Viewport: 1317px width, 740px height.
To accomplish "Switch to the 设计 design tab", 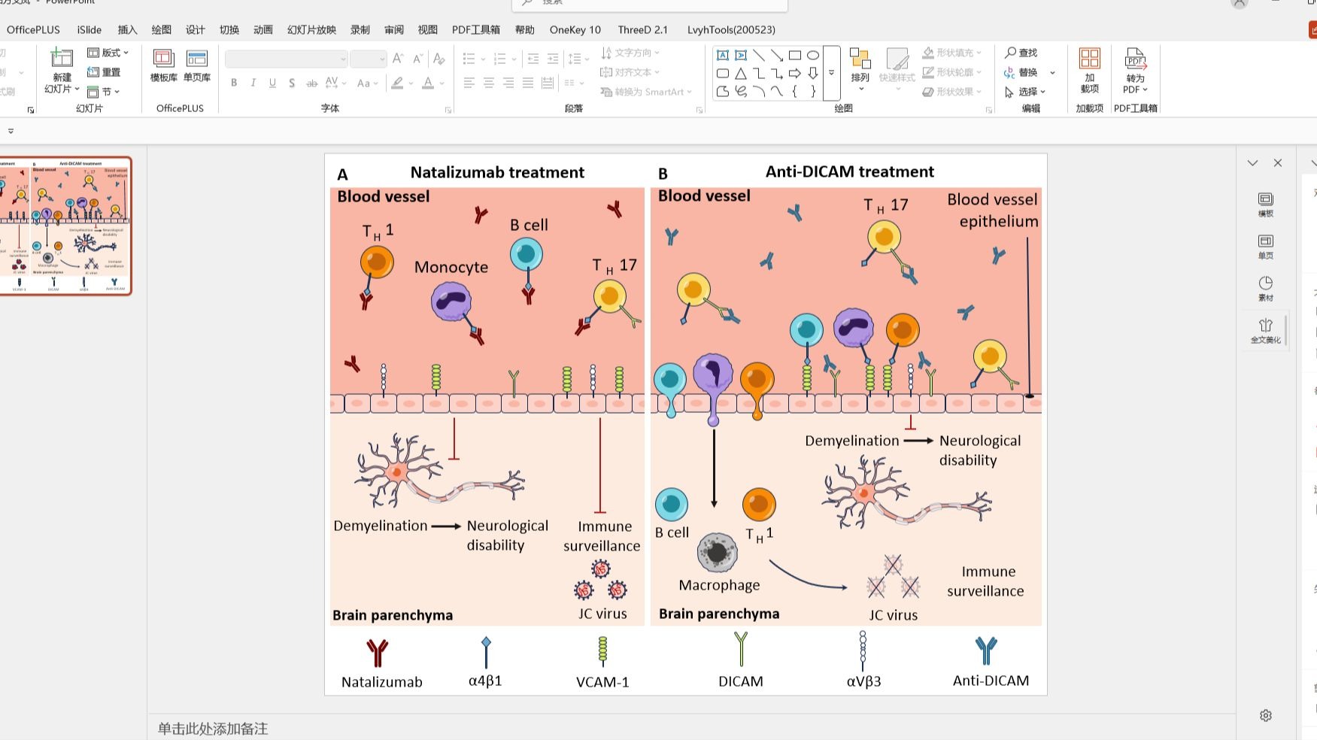I will 196,29.
